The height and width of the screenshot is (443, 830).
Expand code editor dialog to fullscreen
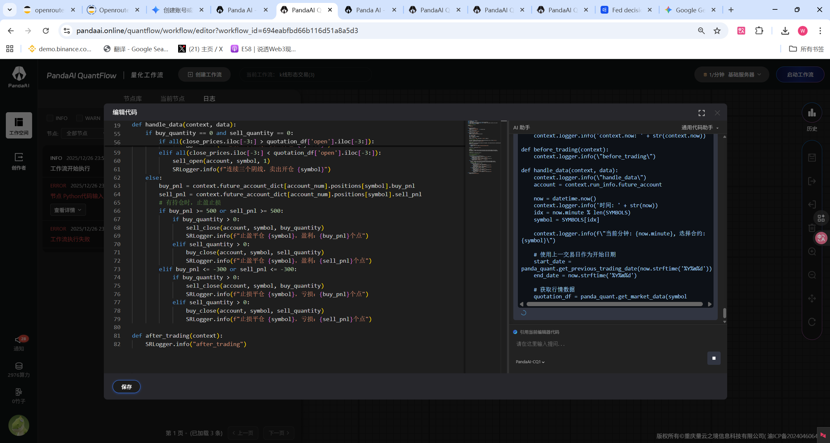tap(702, 113)
